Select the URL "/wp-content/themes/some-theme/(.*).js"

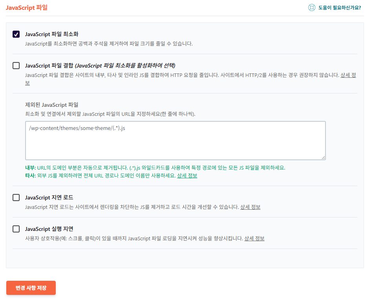76,128
